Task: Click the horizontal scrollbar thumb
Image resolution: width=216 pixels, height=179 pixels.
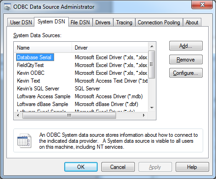Action: click(69, 115)
